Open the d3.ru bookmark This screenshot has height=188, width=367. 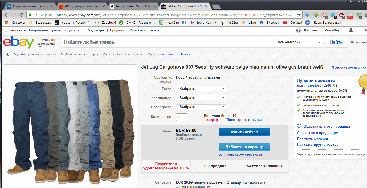248,23
